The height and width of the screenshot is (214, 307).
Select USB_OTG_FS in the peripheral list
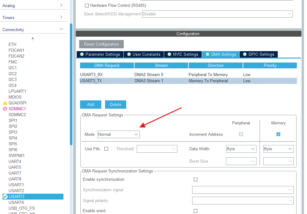[22, 208]
